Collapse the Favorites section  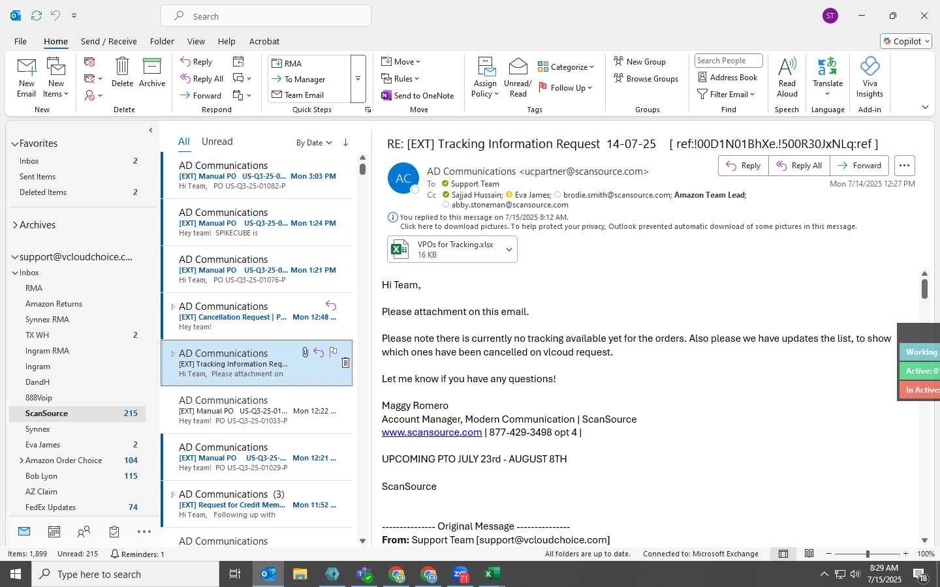click(15, 143)
